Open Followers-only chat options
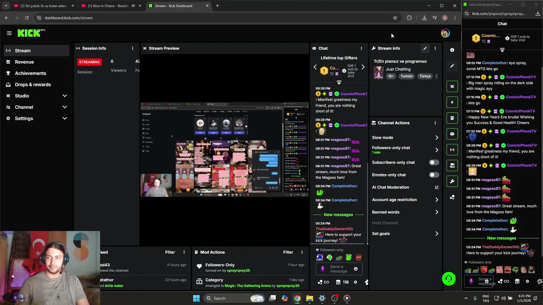This screenshot has width=543, height=305. 405,150
